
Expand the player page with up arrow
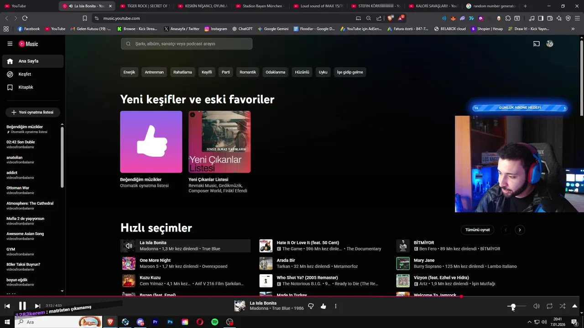[575, 306]
